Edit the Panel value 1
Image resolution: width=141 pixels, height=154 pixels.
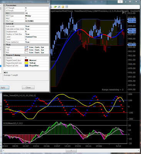[36, 39]
